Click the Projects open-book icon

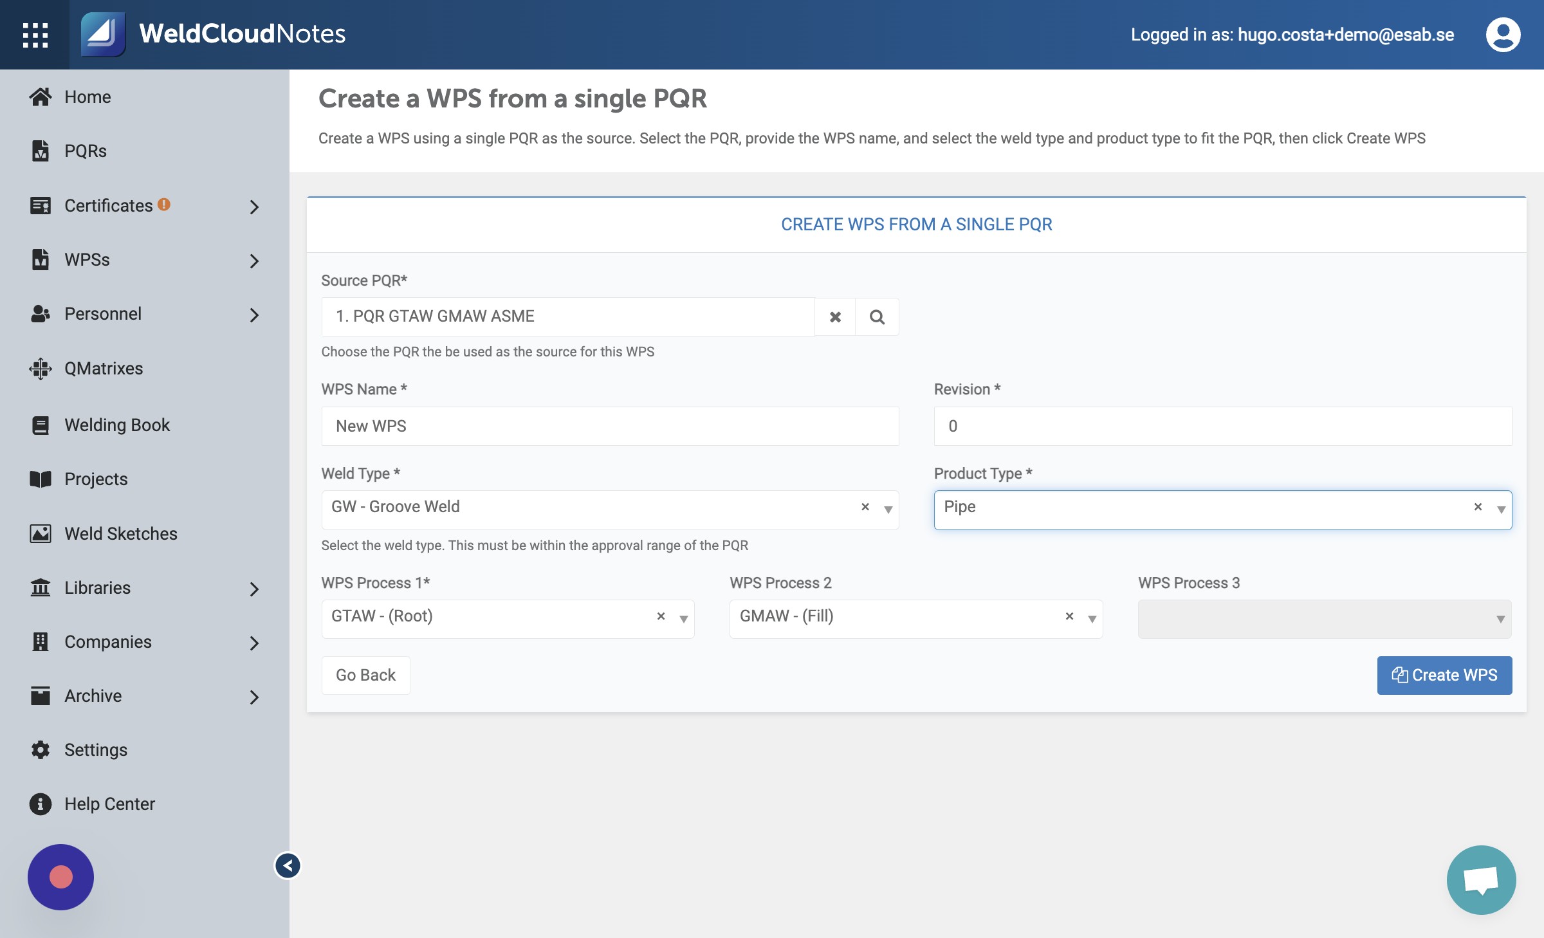click(41, 479)
